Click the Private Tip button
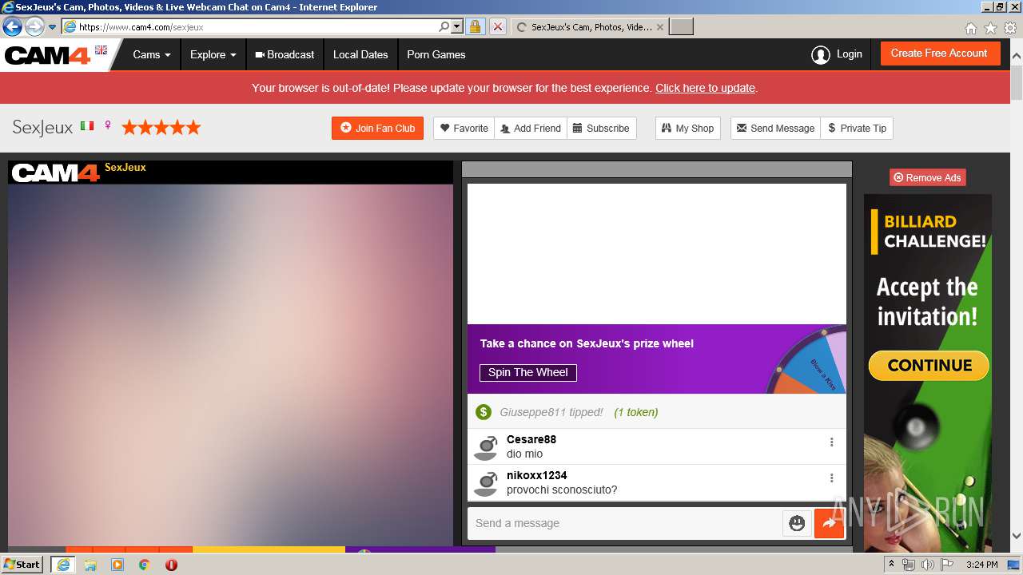Screen dimensions: 1023x575 [857, 128]
